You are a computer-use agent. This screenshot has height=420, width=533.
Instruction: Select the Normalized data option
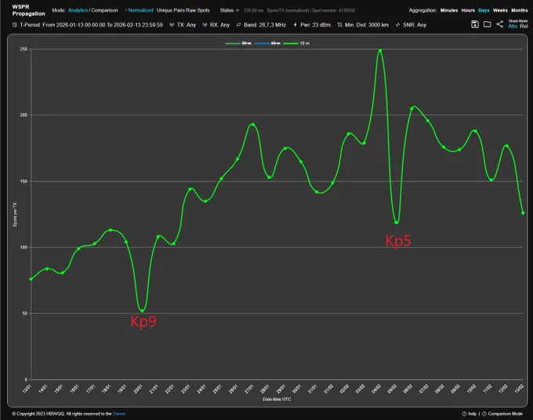tap(140, 10)
